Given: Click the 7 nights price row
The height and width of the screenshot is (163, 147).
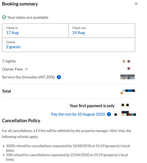Looking at the screenshot, I should pyautogui.click(x=68, y=61).
